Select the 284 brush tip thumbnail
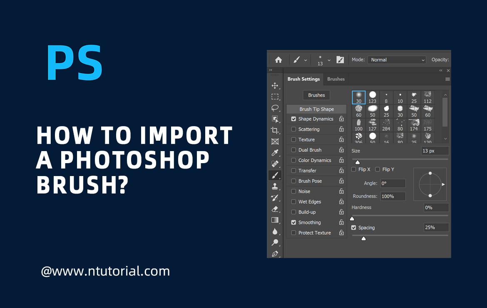Image resolution: width=487 pixels, height=308 pixels. (x=386, y=125)
